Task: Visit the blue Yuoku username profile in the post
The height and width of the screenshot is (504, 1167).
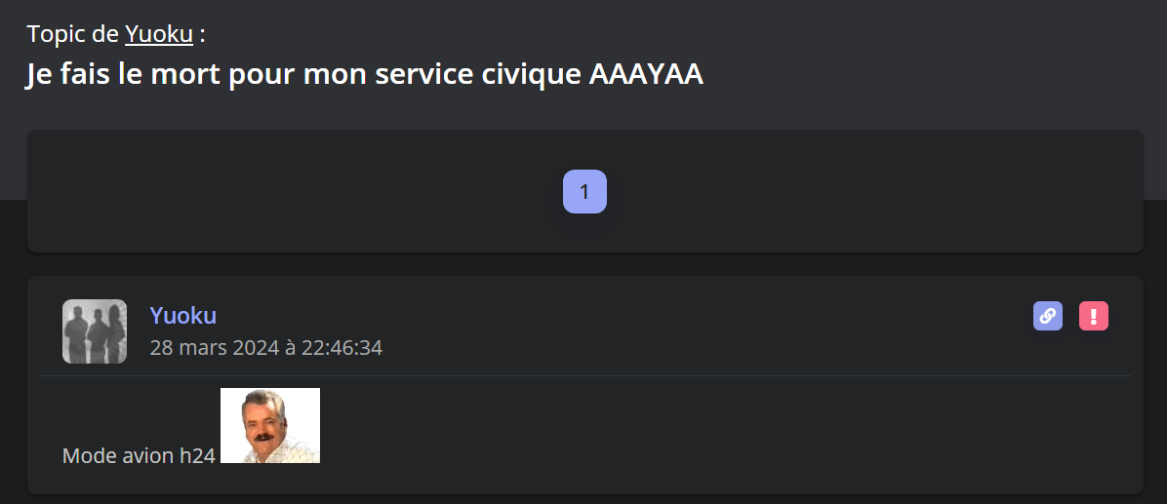Action: tap(183, 315)
